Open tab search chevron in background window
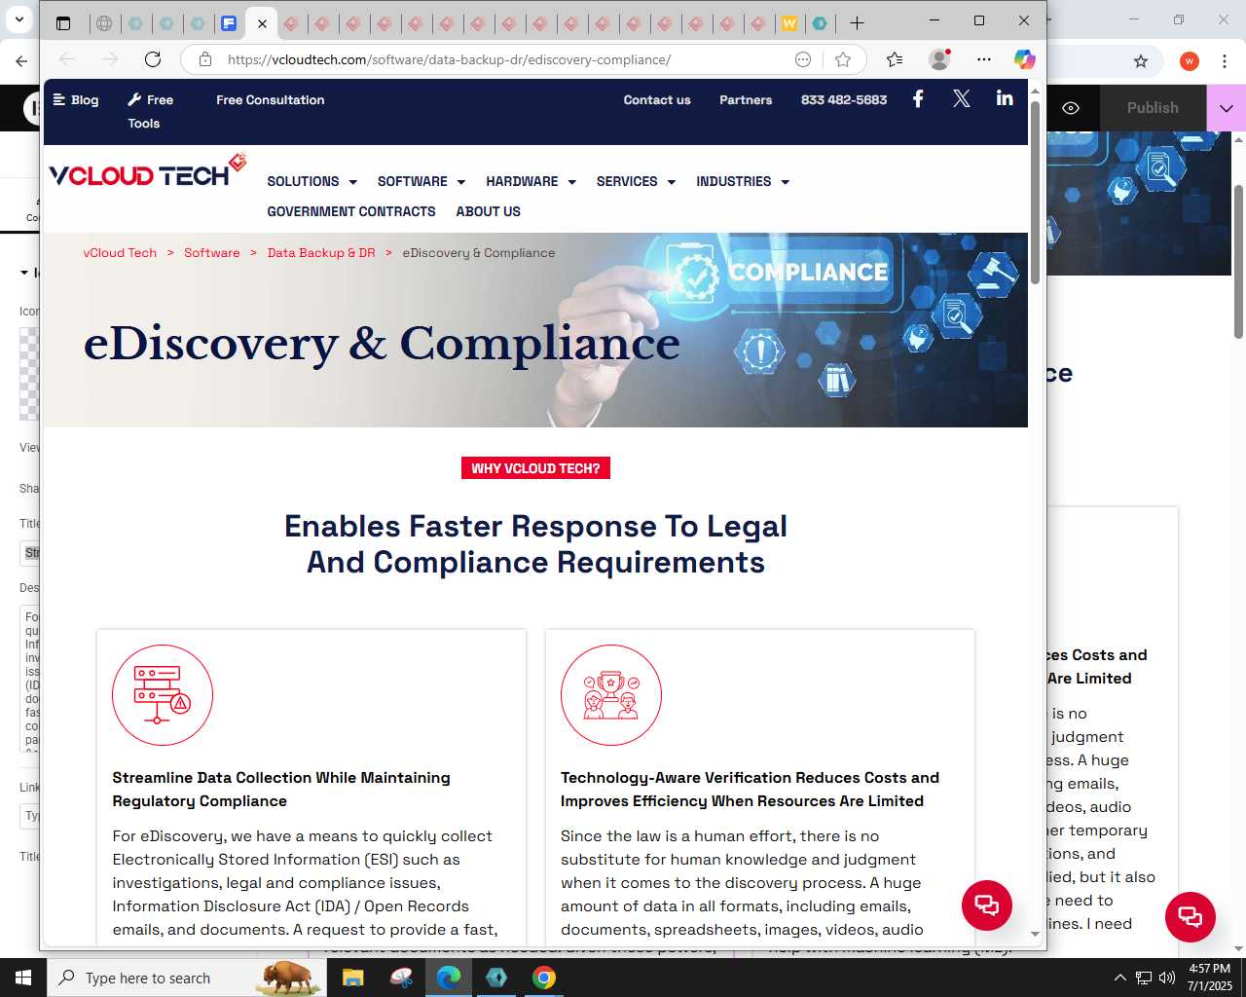Image resolution: width=1246 pixels, height=997 pixels. click(x=21, y=19)
